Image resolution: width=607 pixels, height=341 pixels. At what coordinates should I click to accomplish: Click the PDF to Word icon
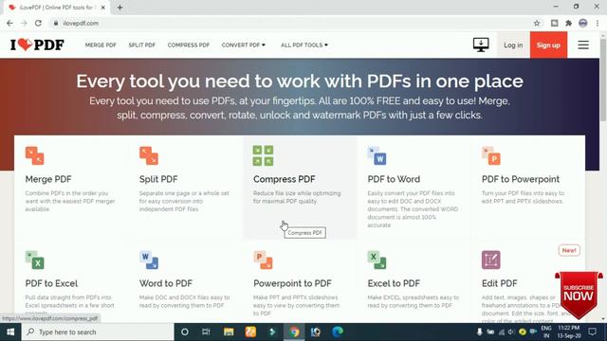pyautogui.click(x=377, y=155)
